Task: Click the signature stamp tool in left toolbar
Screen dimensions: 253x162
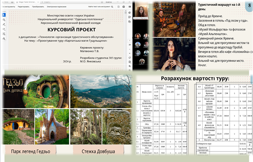Action: pos(4,39)
